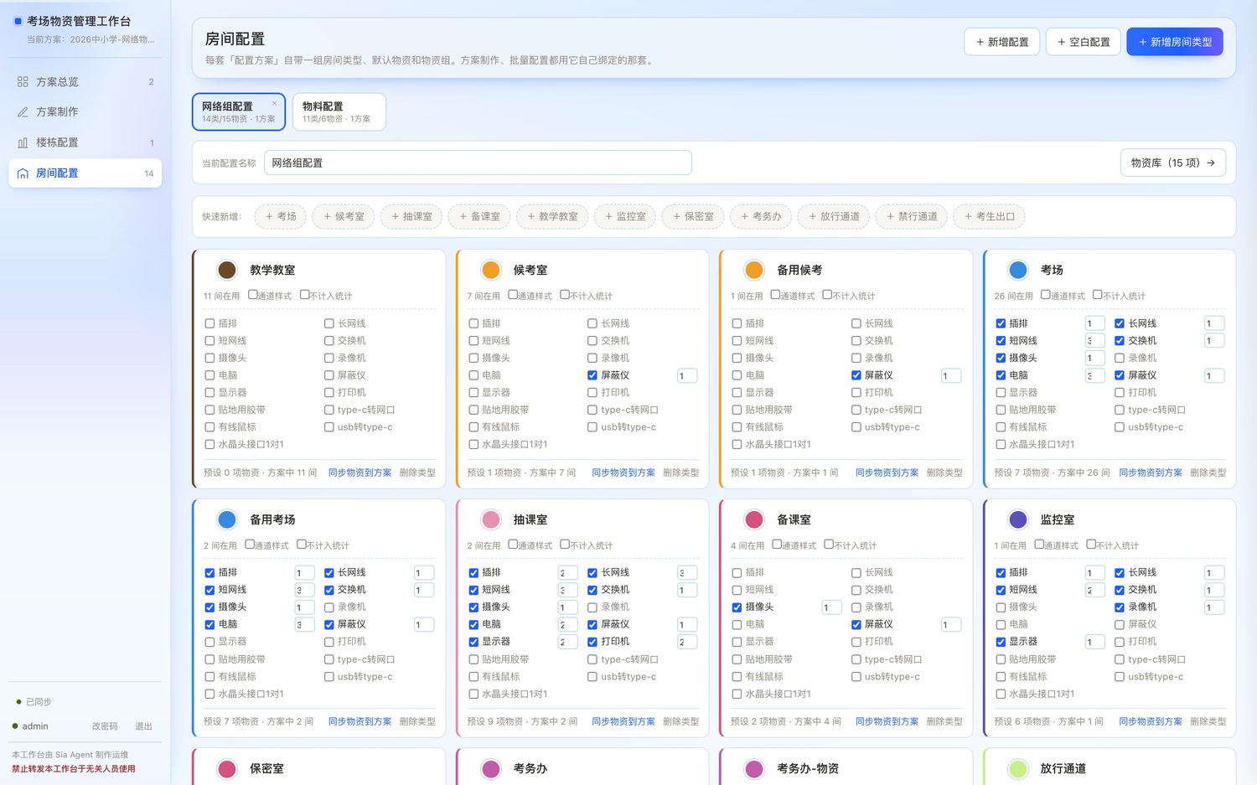Select the 网络组配置 tab
Image resolution: width=1257 pixels, height=785 pixels.
pyautogui.click(x=239, y=112)
